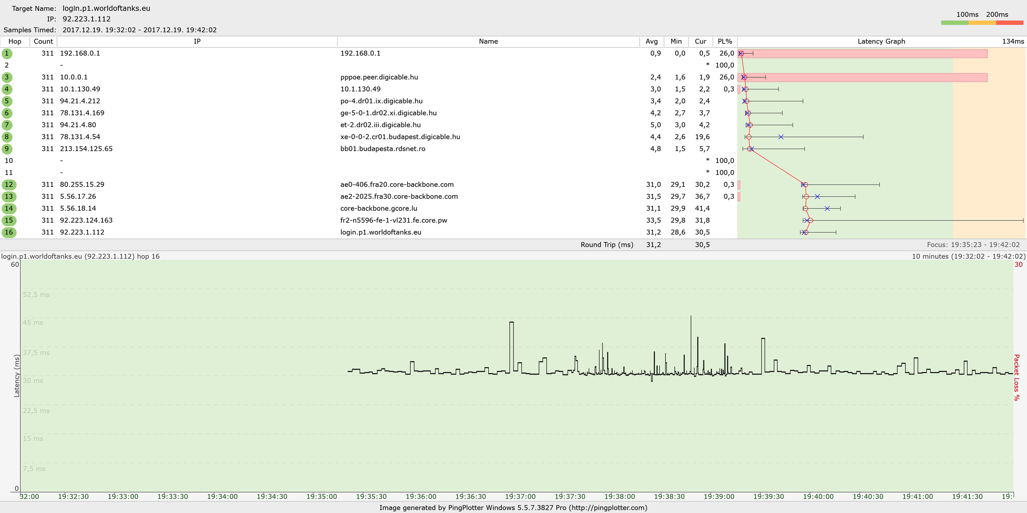Viewport: 1027px width, 513px height.
Task: Select ae0-406.fra20.core-backbone.com name
Action: point(397,185)
